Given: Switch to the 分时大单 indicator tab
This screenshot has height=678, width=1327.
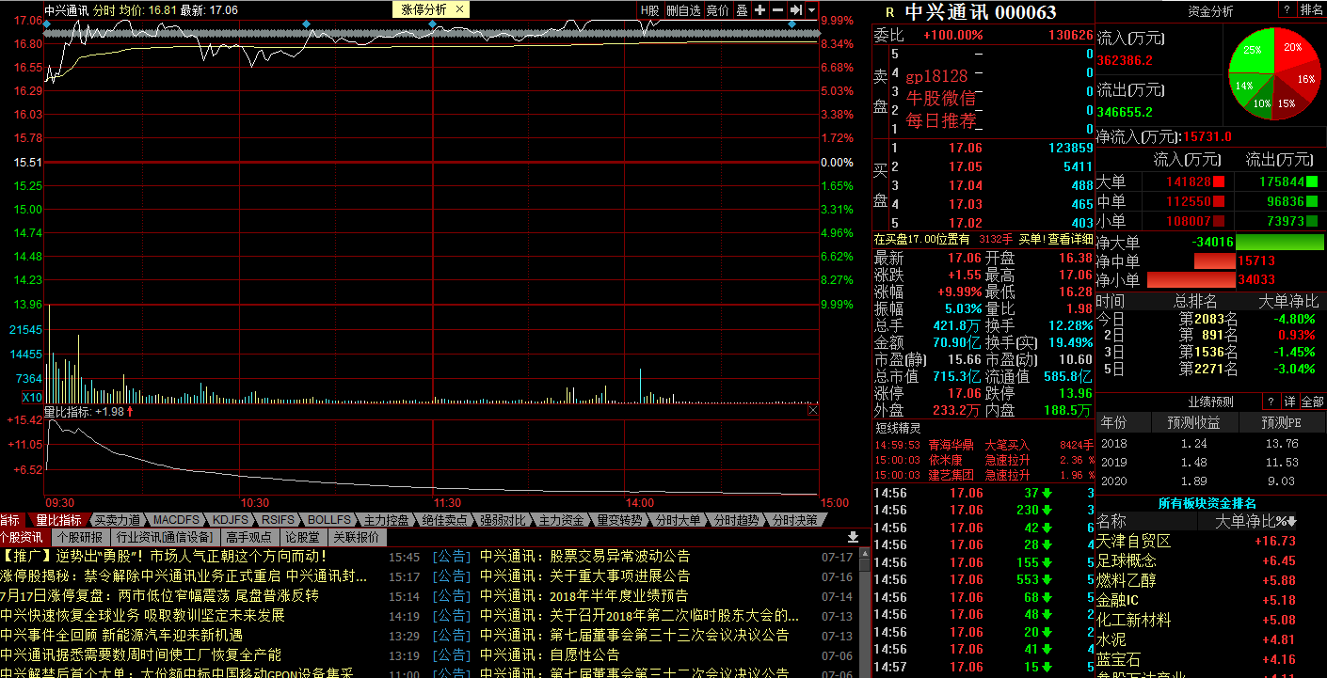Looking at the screenshot, I should (x=678, y=520).
